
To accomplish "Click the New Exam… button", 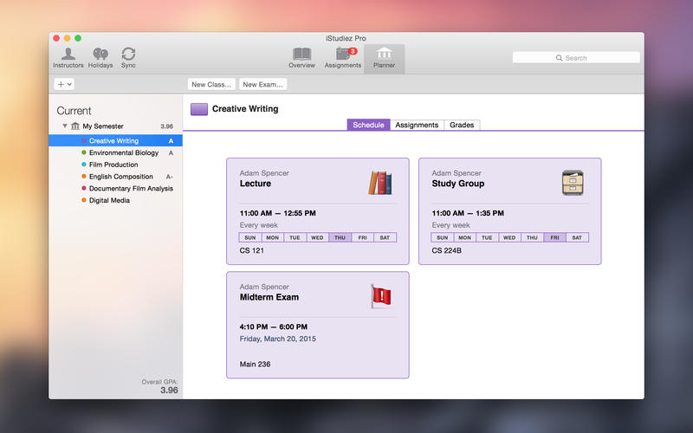I will [x=263, y=84].
